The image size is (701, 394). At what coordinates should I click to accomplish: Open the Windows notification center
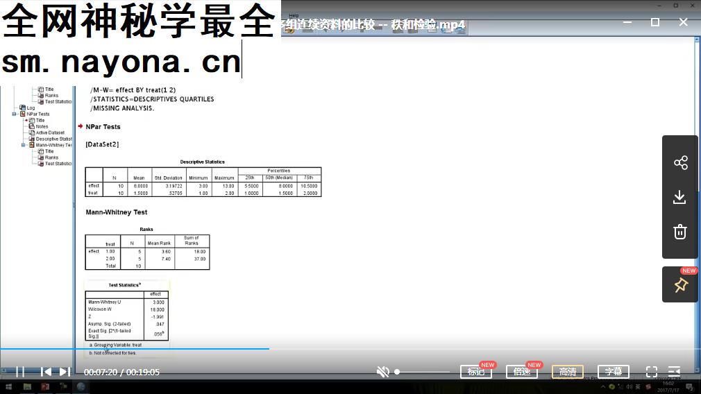click(689, 387)
